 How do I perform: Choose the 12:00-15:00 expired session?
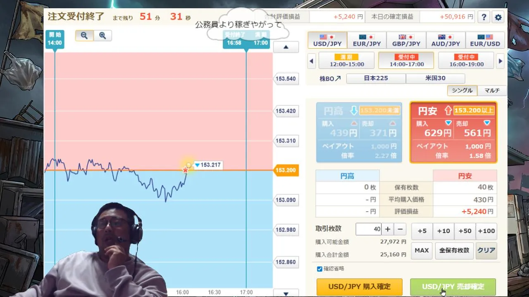pos(346,61)
